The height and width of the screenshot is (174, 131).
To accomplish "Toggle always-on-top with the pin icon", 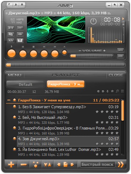I will pos(115,5).
